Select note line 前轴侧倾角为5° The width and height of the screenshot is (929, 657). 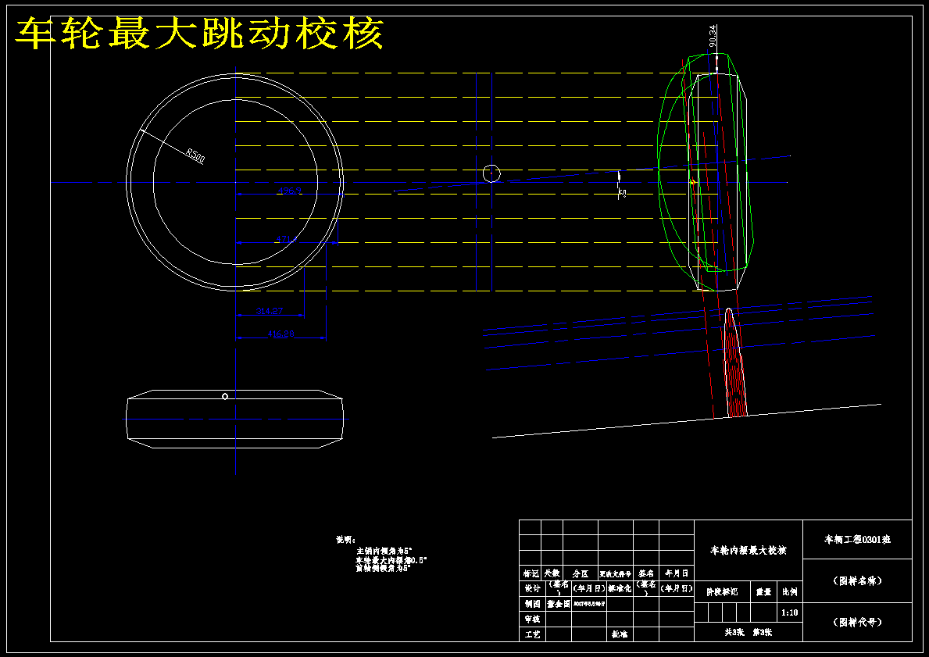[384, 568]
